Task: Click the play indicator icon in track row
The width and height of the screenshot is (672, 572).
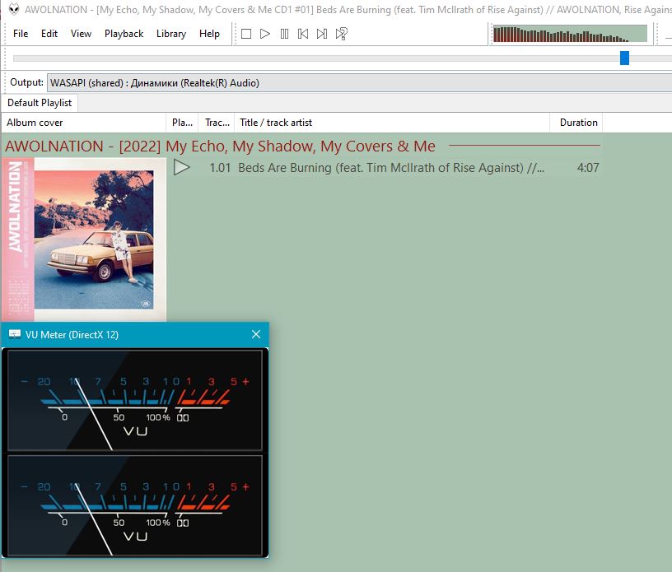Action: coord(181,167)
